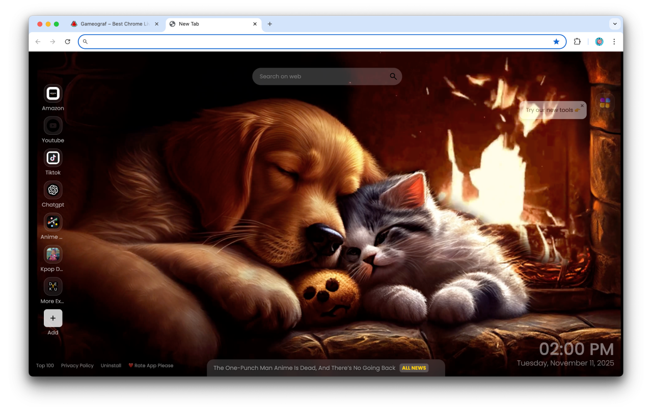Open the Tiktok shortcut icon
652x407 pixels.
click(x=53, y=158)
